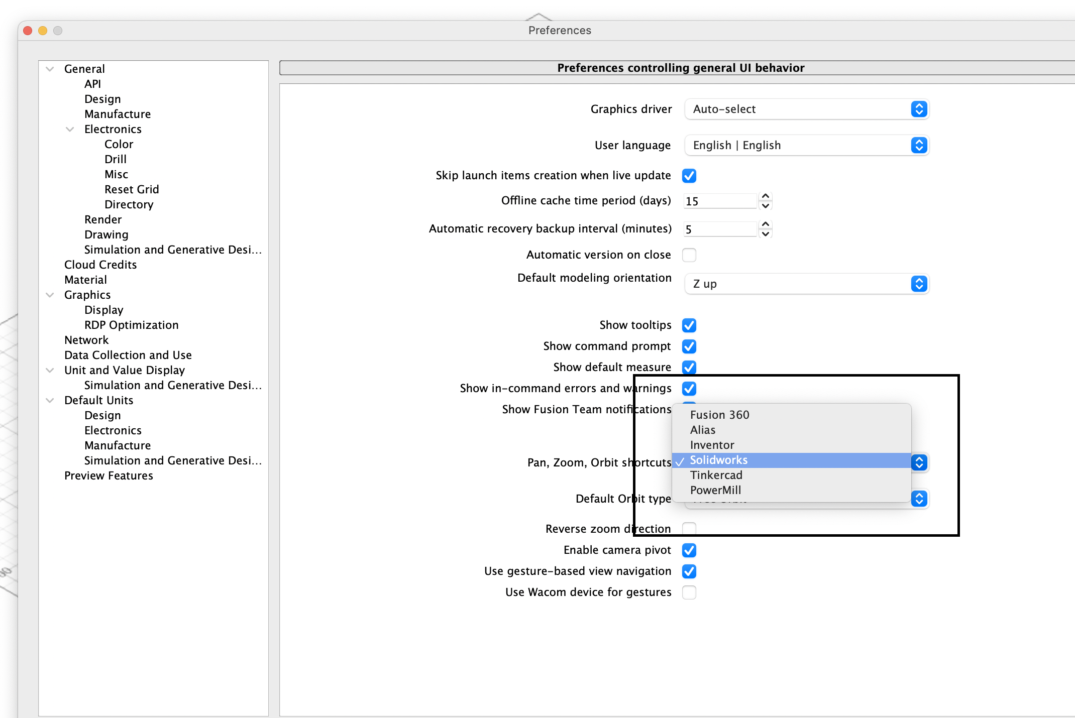Open the Graphics driver dropdown
This screenshot has width=1075, height=718.
[807, 109]
